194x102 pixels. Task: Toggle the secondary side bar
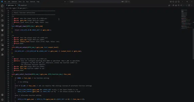pos(179,2)
